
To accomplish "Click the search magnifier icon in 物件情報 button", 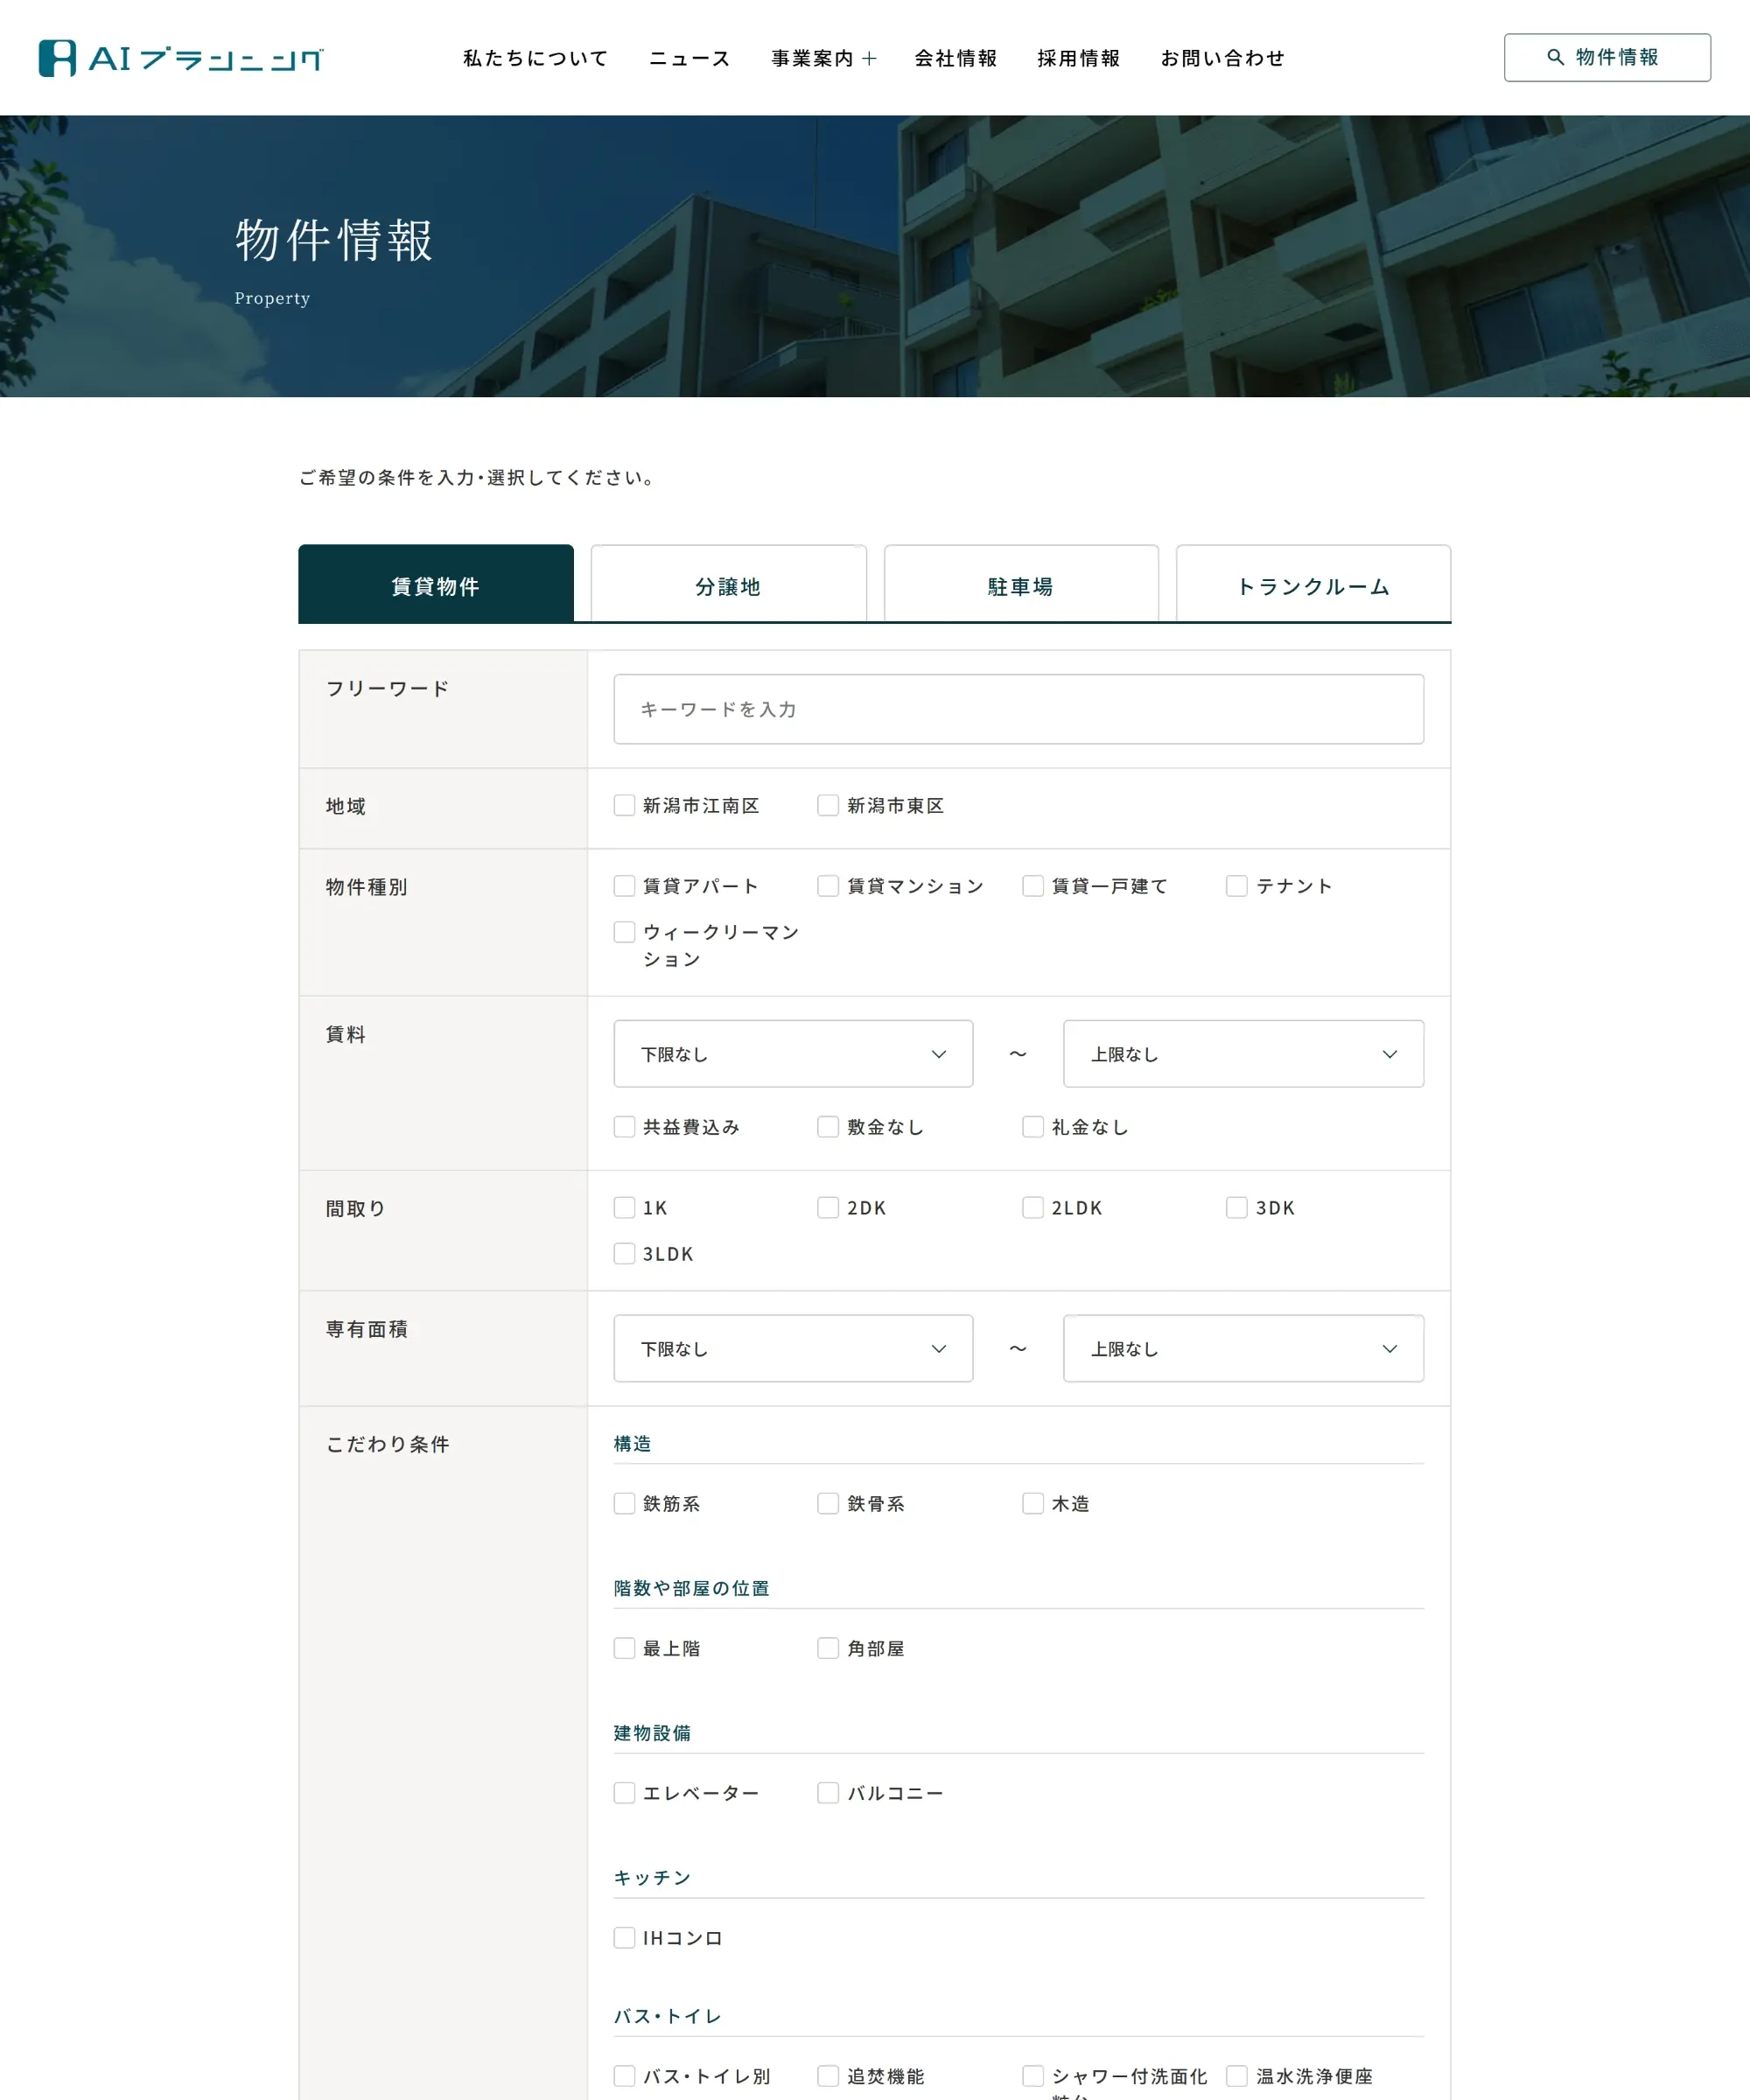I will [x=1555, y=57].
